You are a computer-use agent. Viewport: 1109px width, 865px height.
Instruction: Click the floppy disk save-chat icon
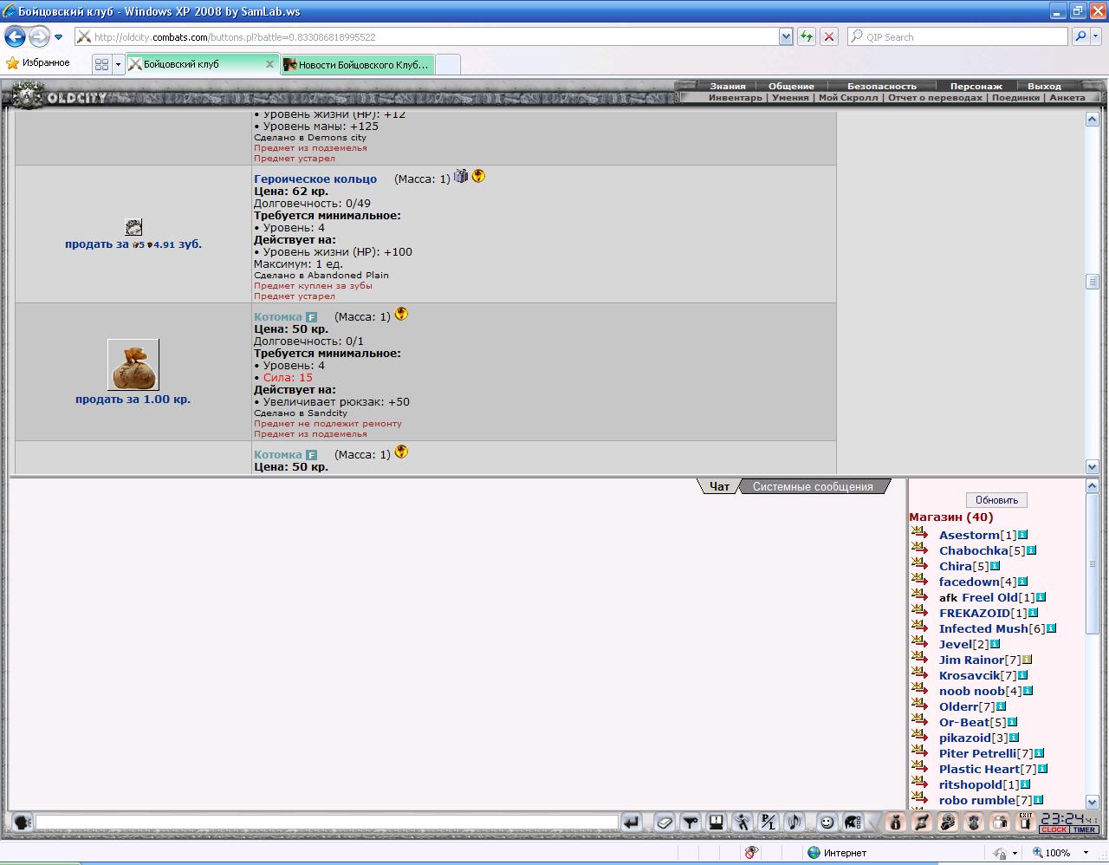[717, 822]
